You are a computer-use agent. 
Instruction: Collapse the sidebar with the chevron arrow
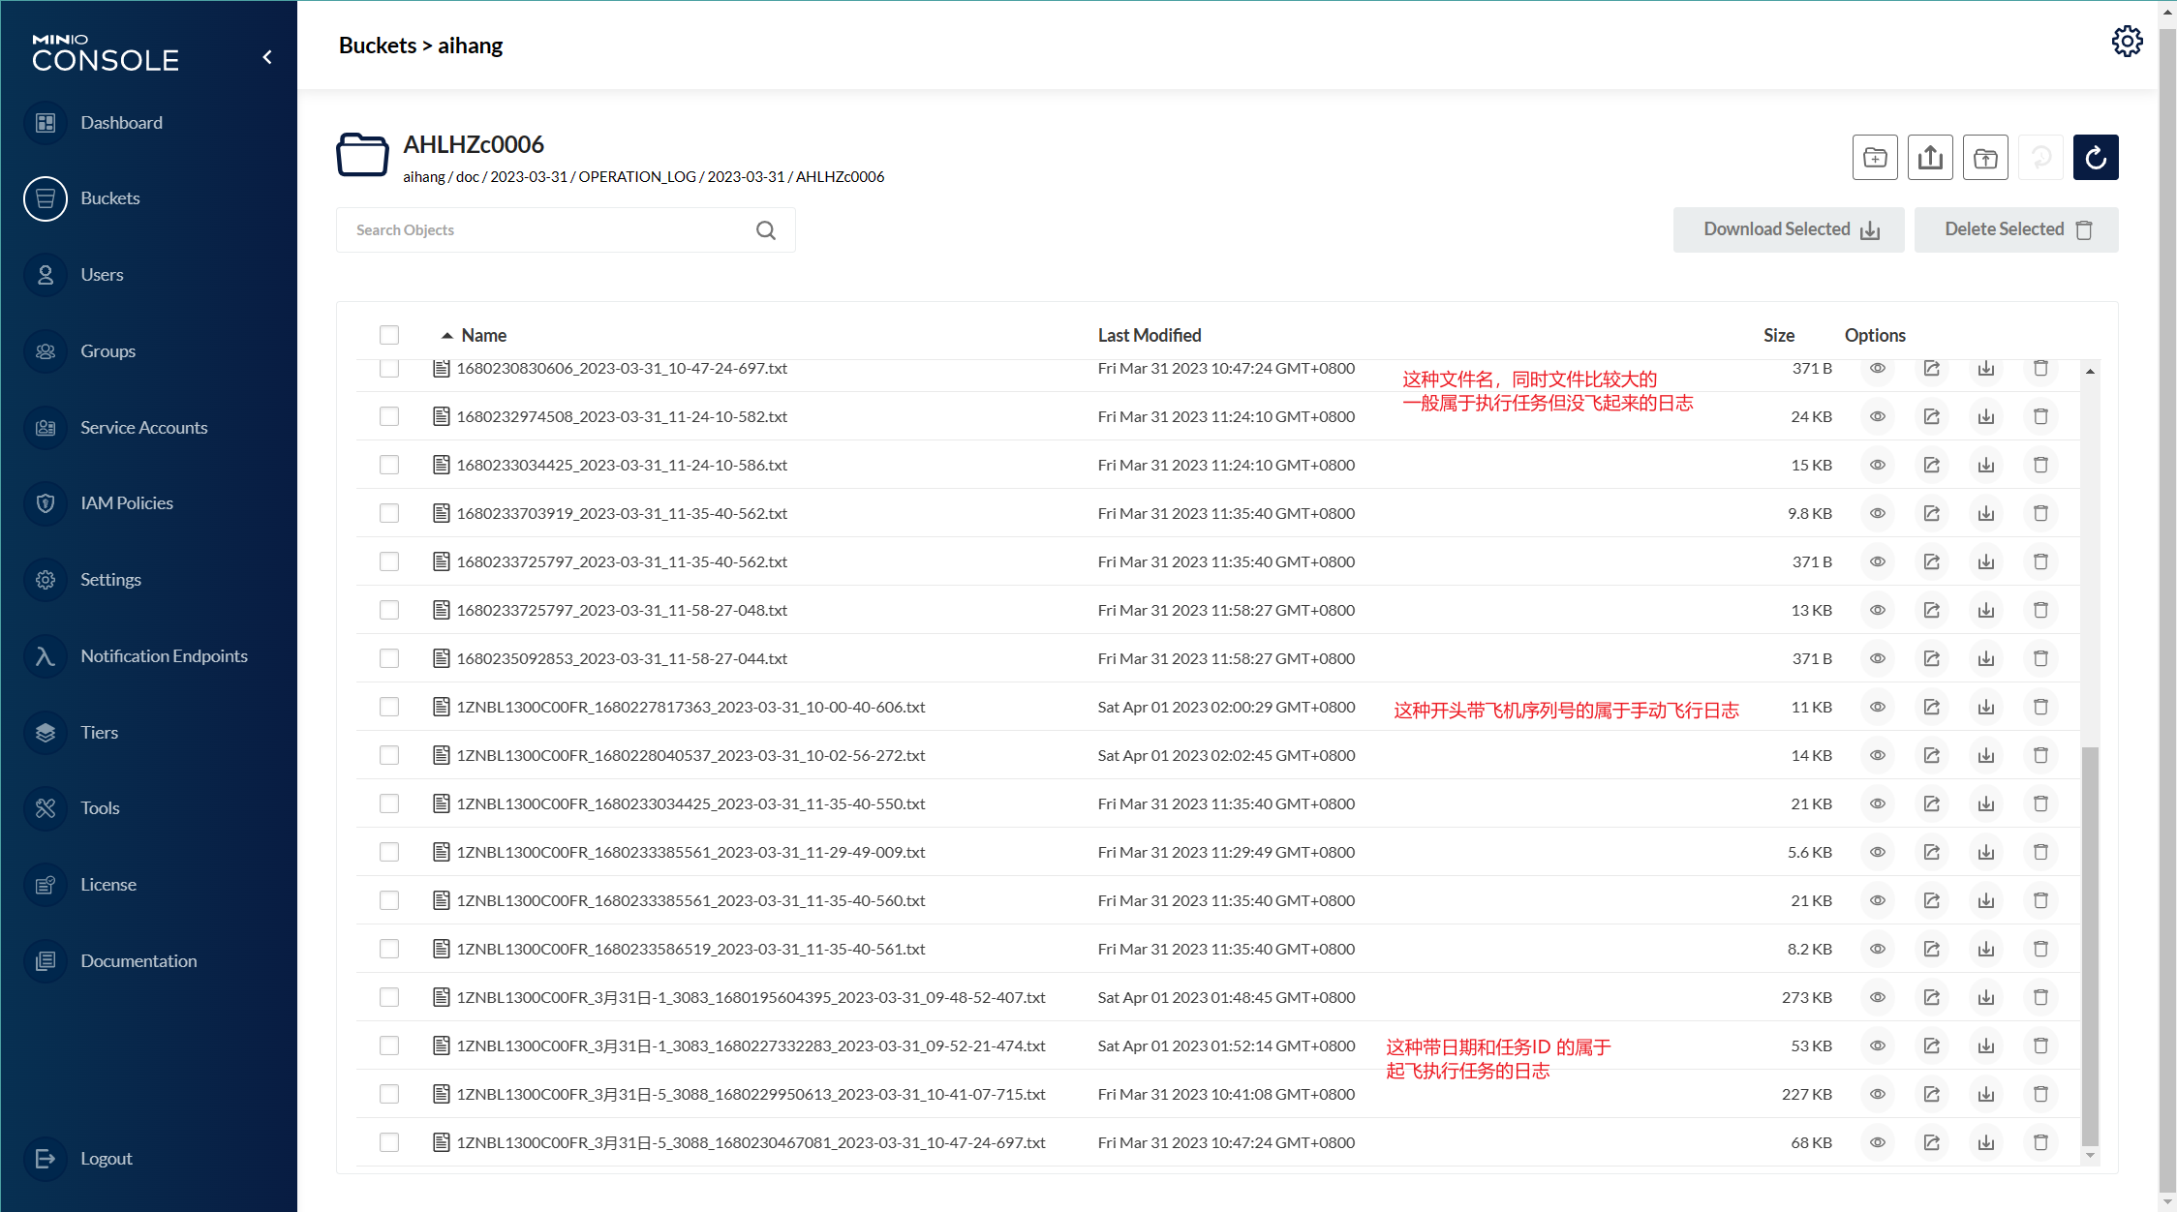(267, 57)
